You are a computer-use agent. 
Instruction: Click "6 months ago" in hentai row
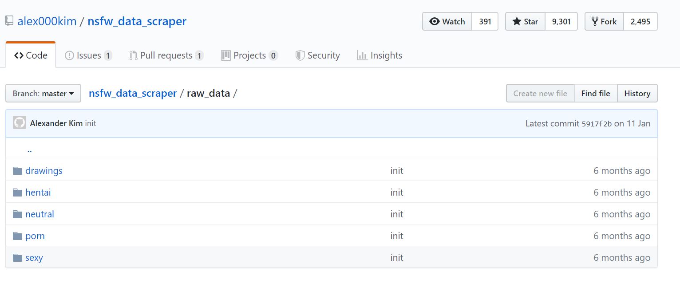point(622,193)
